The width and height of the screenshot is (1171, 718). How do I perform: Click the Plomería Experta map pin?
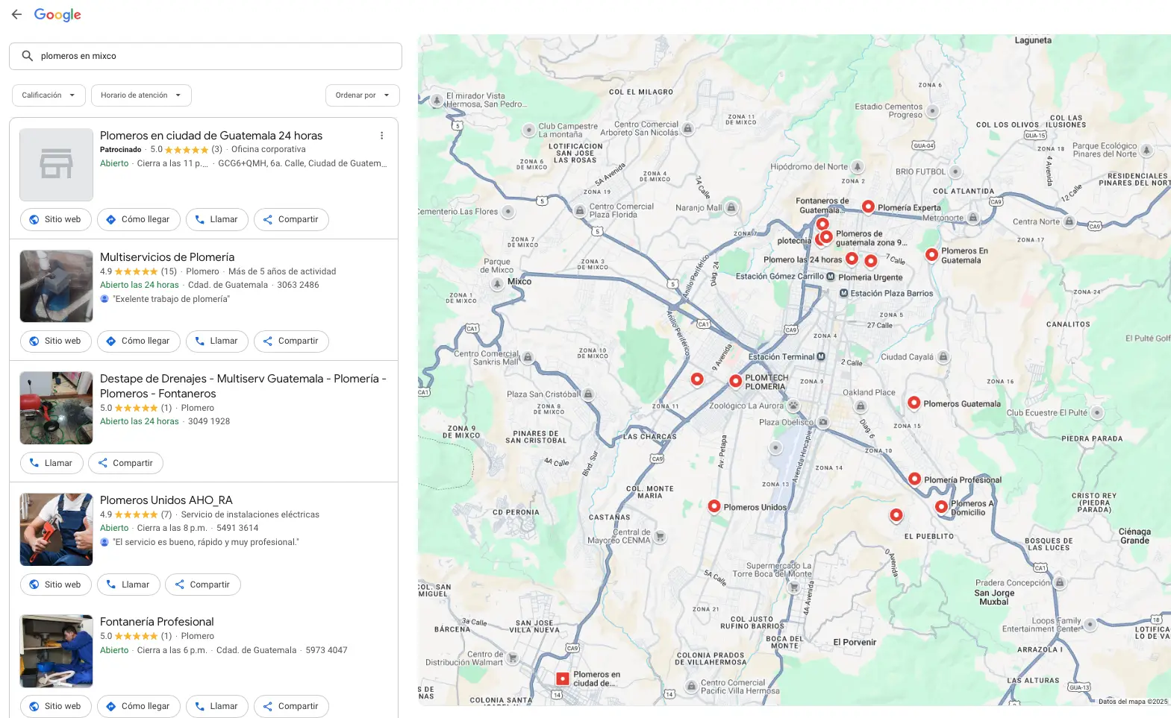[868, 207]
